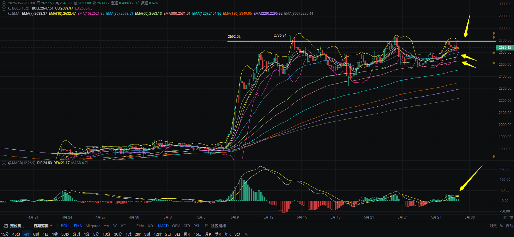Screen dimensions: 514x237
Task: Switch to the 15分 timeframe
Action: tap(5, 234)
